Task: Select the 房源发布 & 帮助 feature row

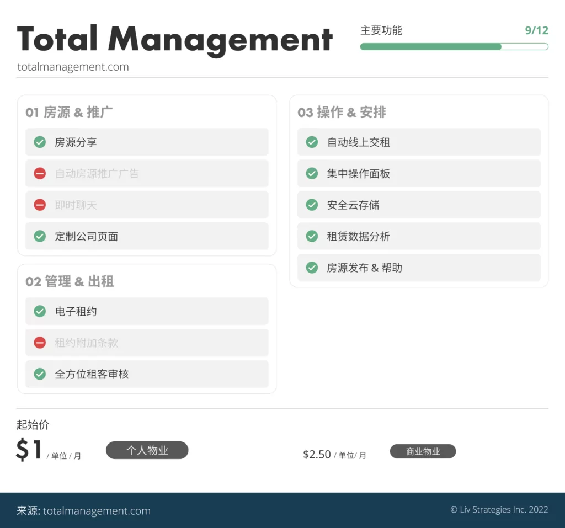Action: point(419,268)
